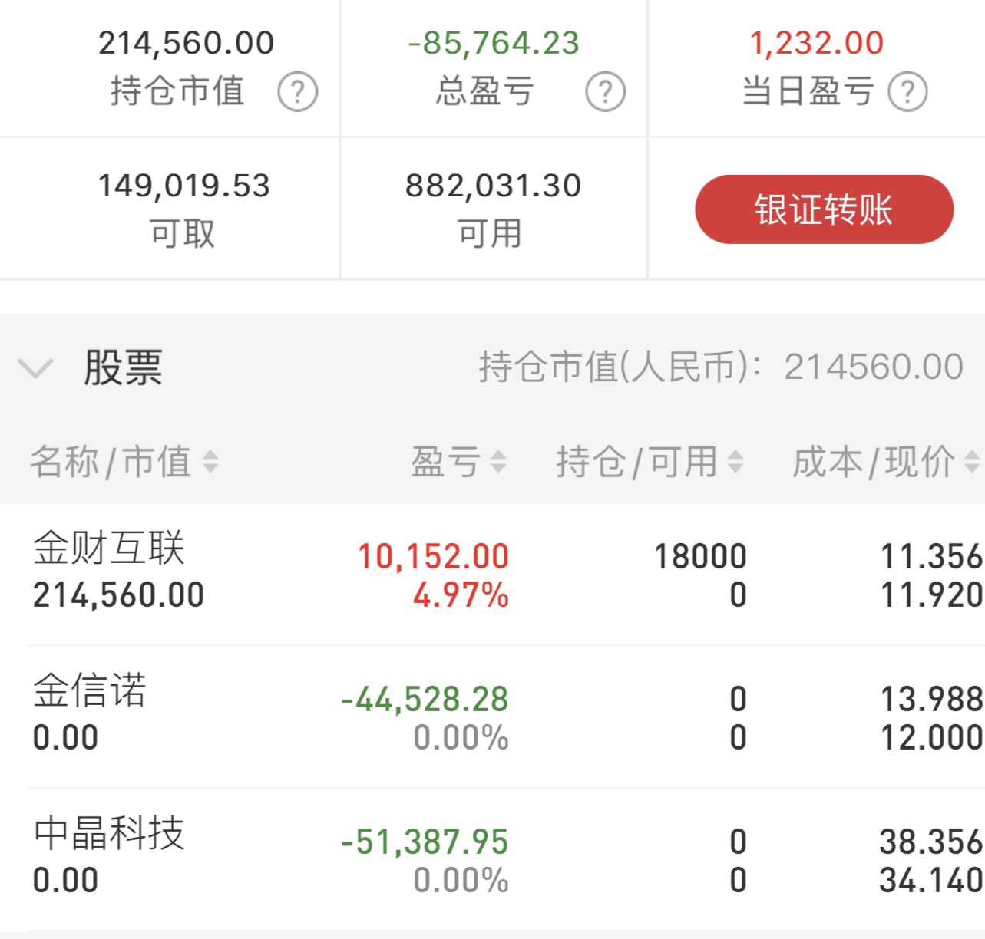
Task: Sort by 持仓/可用 column arrows
Action: 735,462
